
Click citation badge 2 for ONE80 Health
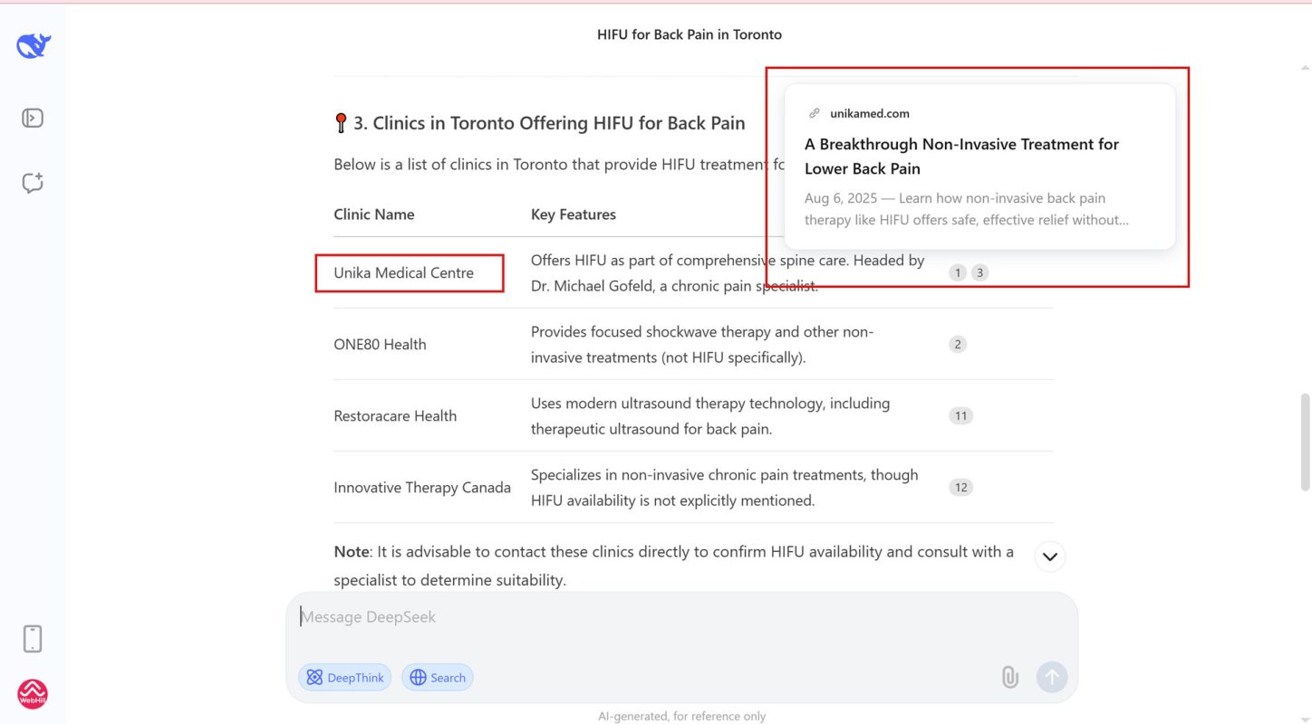coord(958,344)
